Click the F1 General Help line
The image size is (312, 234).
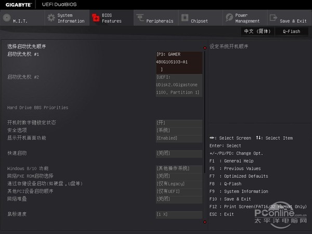[x=231, y=161]
